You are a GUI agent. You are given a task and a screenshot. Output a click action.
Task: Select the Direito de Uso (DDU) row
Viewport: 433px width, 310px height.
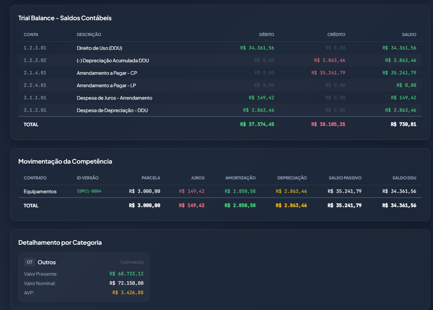(99, 48)
